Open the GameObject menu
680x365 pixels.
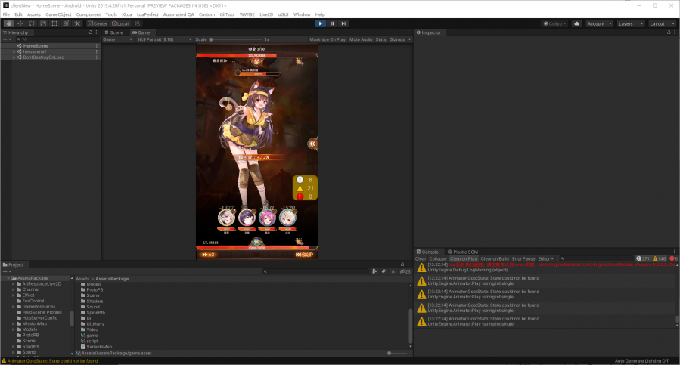point(58,14)
